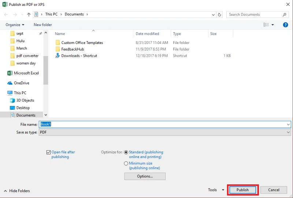Open OneDrive in the navigation pane

tap(21, 83)
